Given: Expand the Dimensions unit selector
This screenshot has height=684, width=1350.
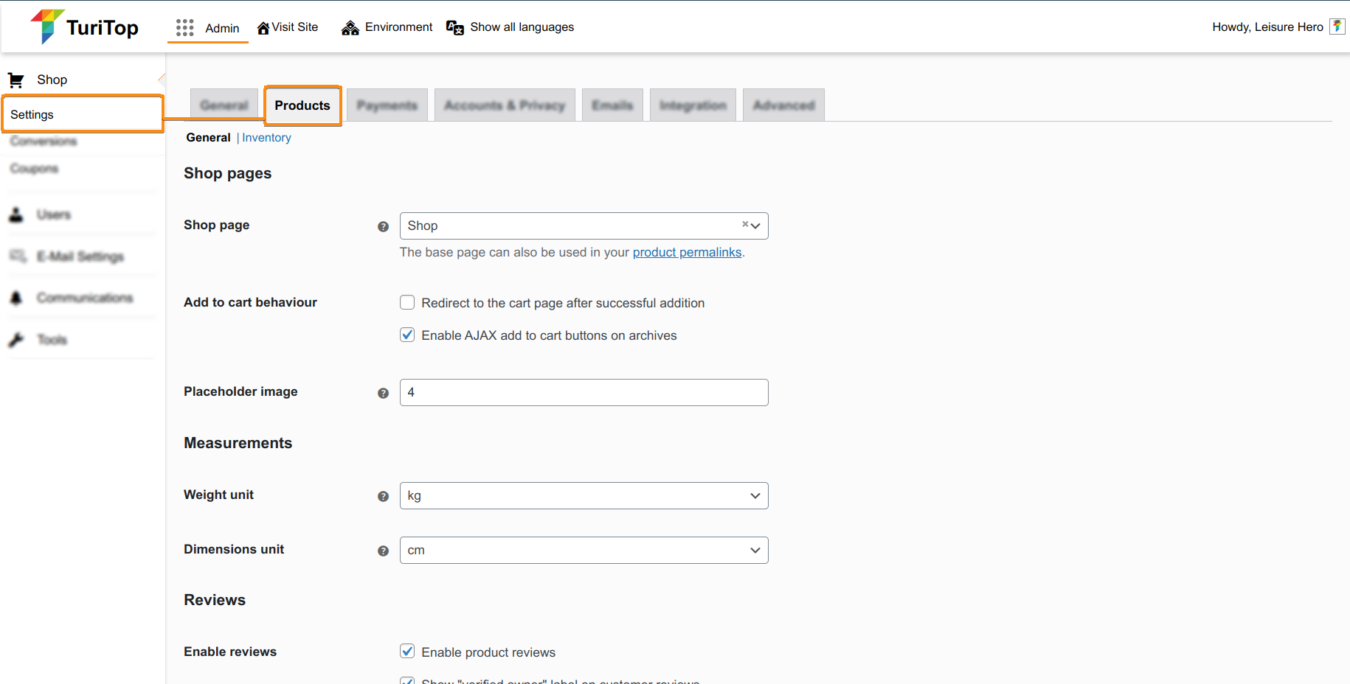Looking at the screenshot, I should 754,550.
